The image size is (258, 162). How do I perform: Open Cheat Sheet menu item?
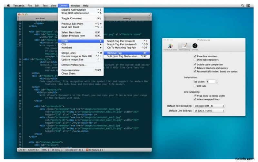pos(81,74)
